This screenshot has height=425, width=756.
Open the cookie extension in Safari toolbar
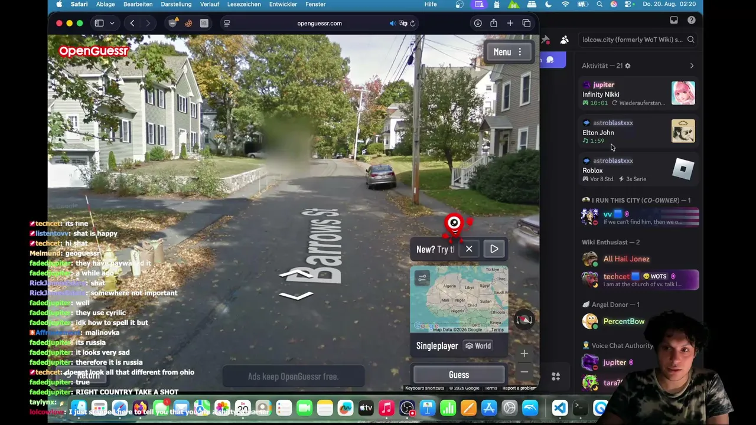(188, 23)
